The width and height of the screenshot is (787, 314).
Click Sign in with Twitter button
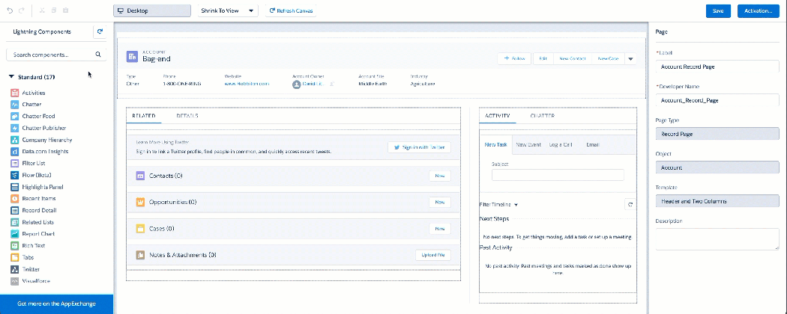pos(419,147)
